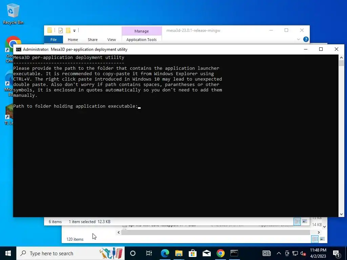Screen dimensions: 347x260
Task: Click the down arrow of back Explorer vertical scrollbar
Action: [324, 226]
